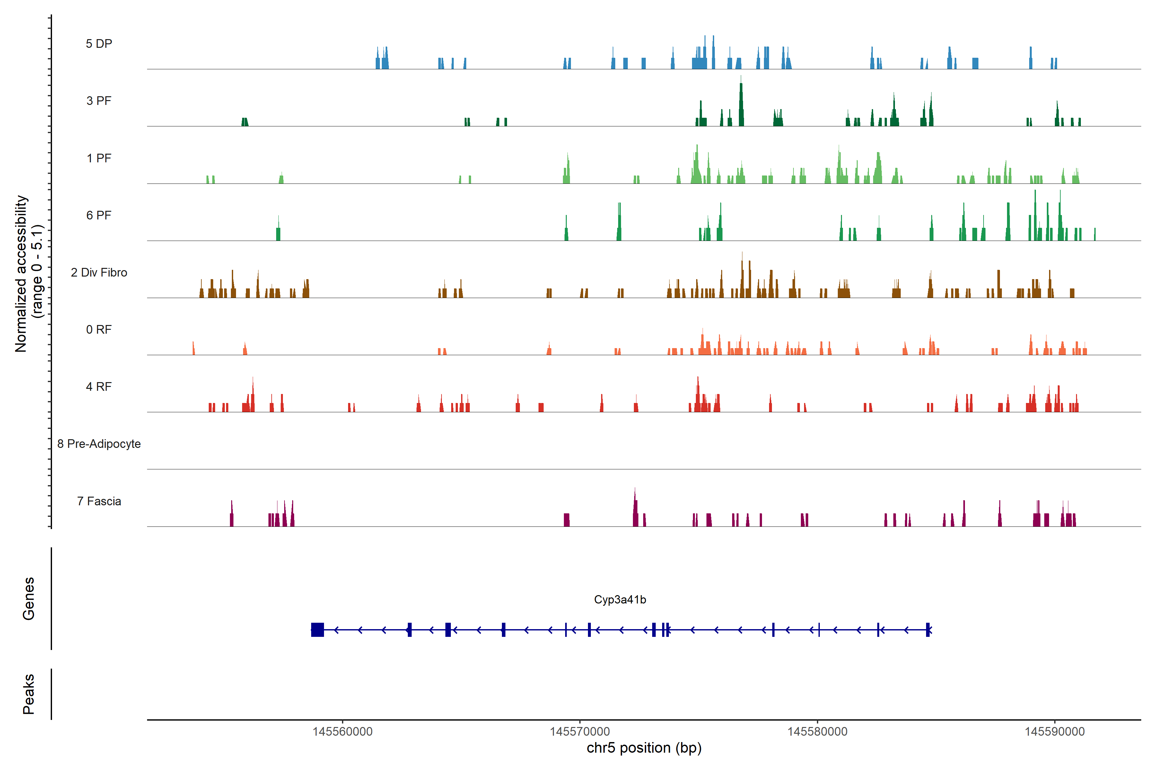Select the 2 Div Fibro label
This screenshot has height=770, width=1156.
tap(99, 272)
